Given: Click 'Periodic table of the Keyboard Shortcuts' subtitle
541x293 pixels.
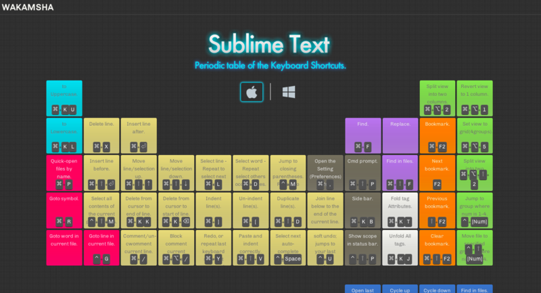Looking at the screenshot, I should [270, 65].
